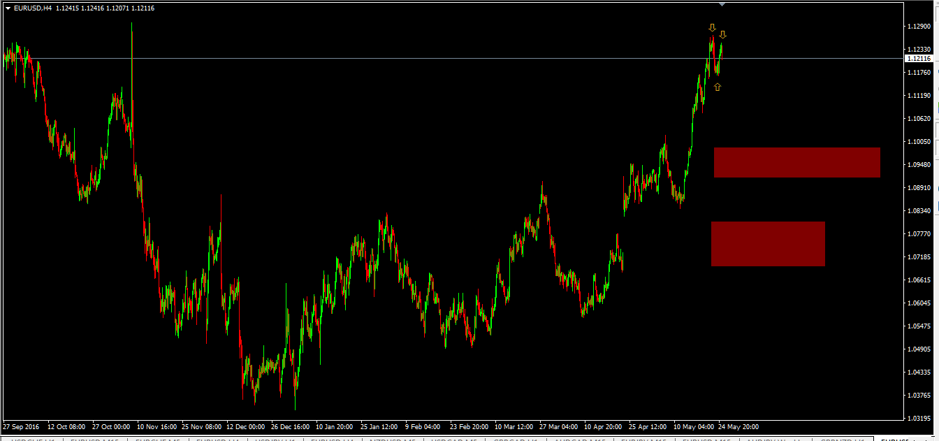Click the 1.04905 price scale label

918,349
